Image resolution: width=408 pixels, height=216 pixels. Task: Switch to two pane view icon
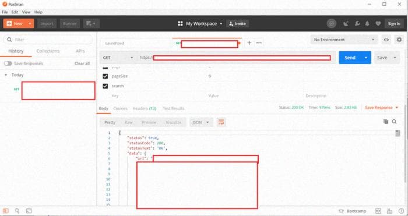point(378,211)
